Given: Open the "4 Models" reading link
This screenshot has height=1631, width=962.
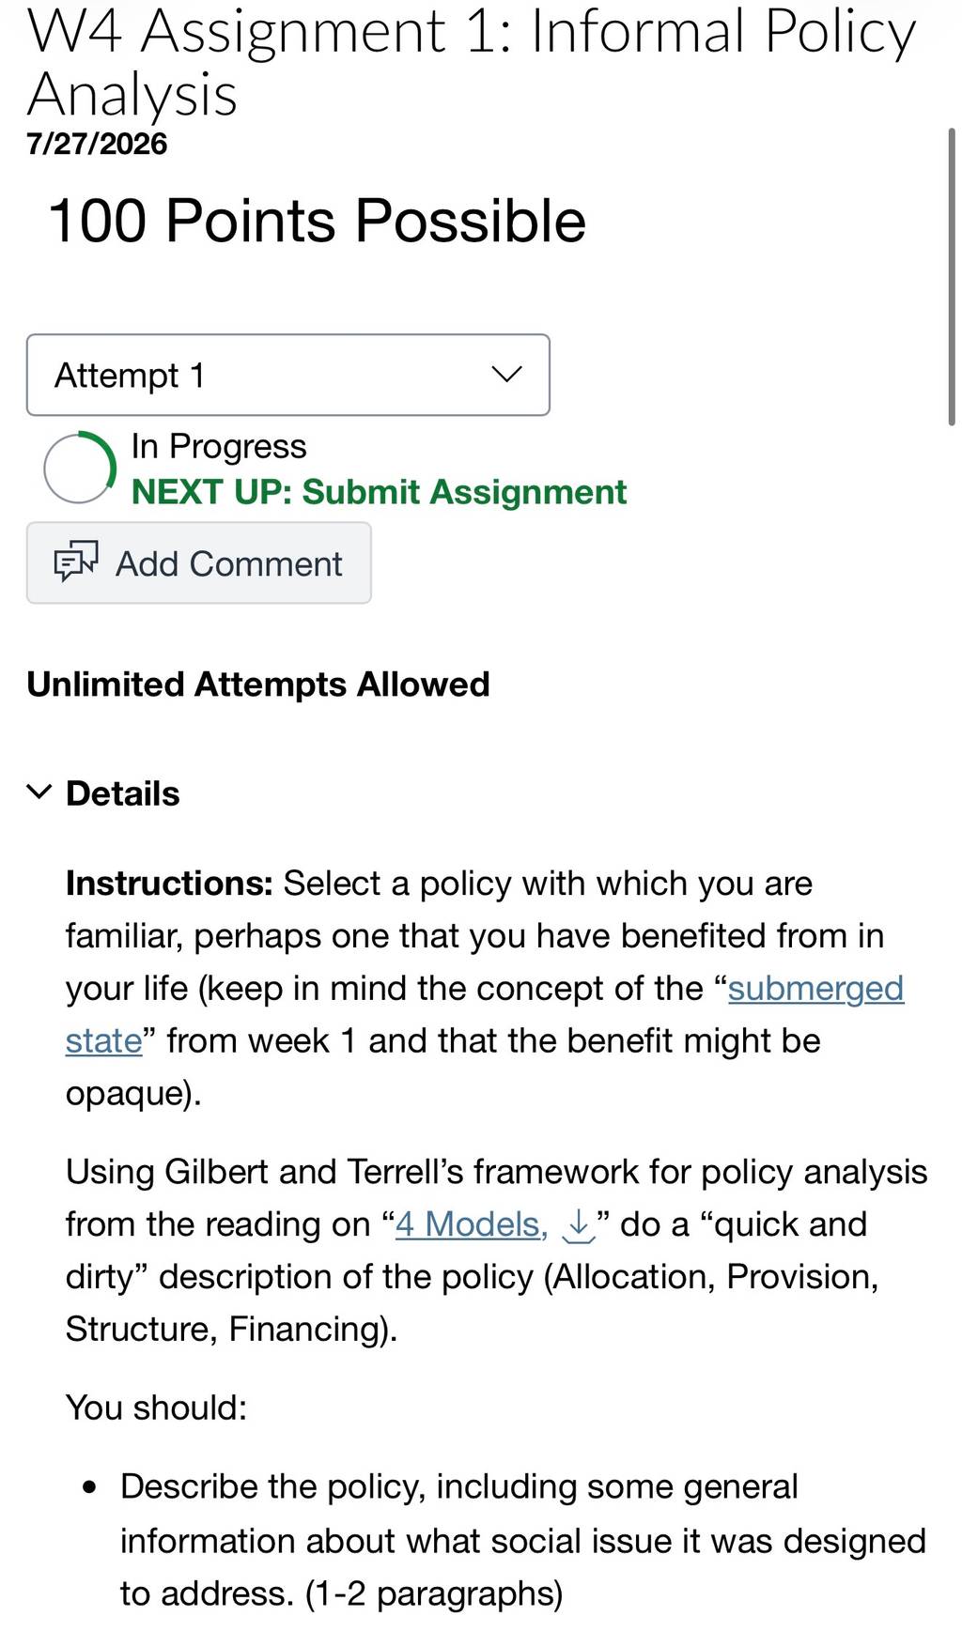Looking at the screenshot, I should tap(471, 1224).
